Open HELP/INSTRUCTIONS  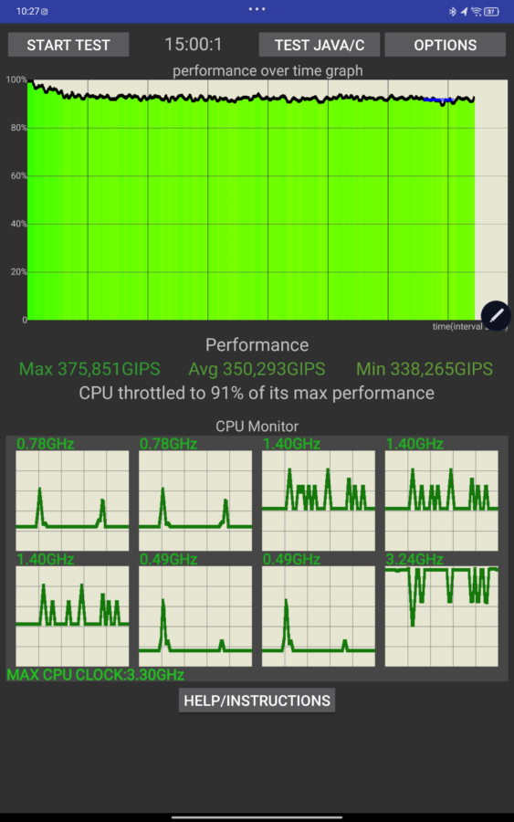257,701
